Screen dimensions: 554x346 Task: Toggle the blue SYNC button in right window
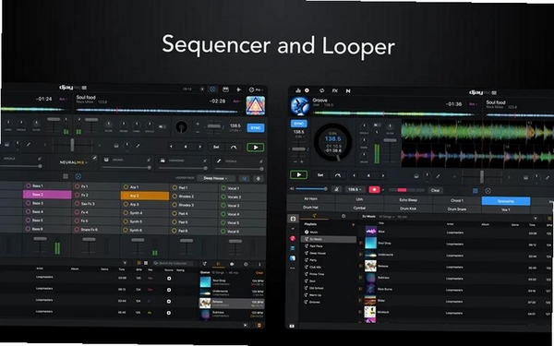pyautogui.click(x=299, y=124)
